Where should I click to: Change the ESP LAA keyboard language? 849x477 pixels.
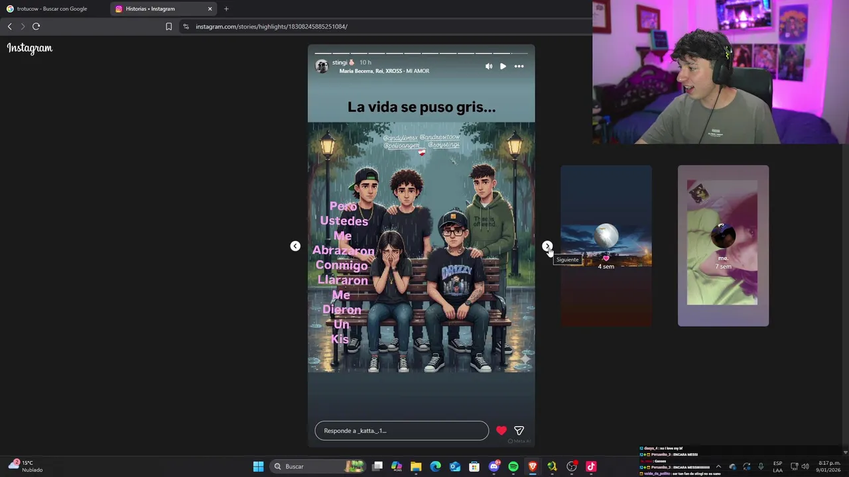pos(777,466)
